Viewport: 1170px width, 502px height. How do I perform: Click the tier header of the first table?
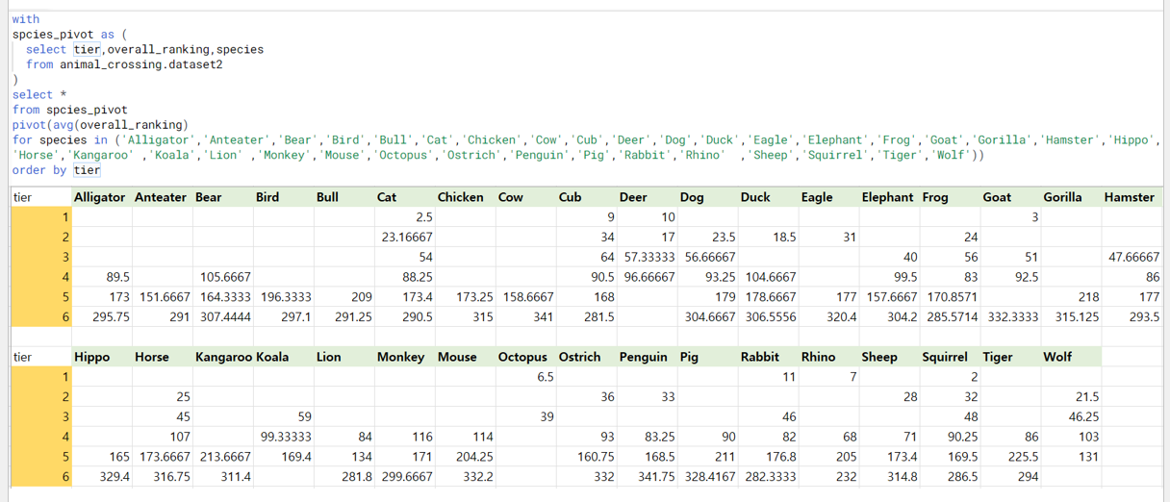click(x=23, y=197)
